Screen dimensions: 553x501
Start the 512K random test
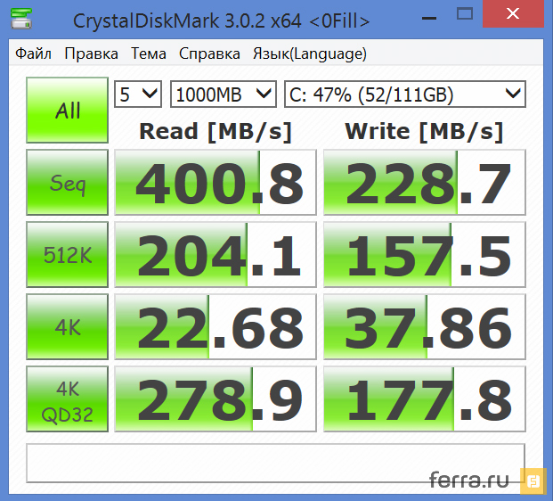pyautogui.click(x=67, y=255)
